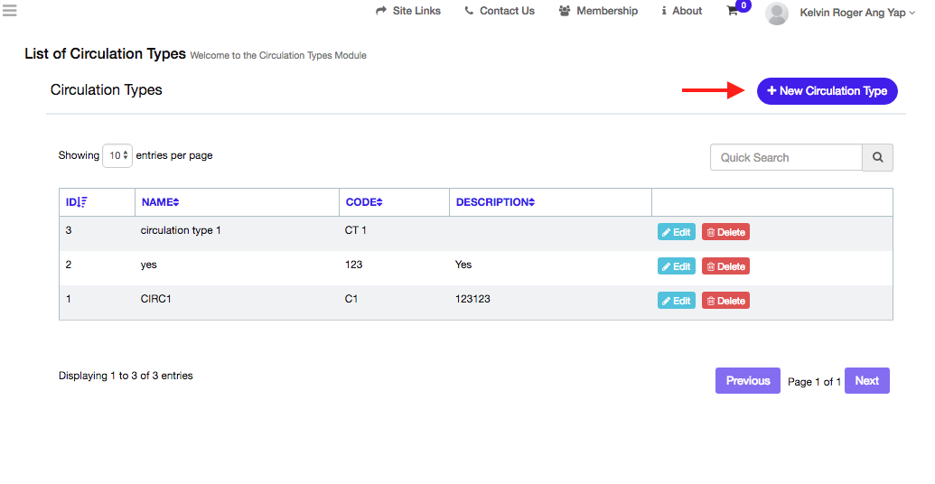The height and width of the screenshot is (484, 935).
Task: Go to Next page
Action: 866,381
